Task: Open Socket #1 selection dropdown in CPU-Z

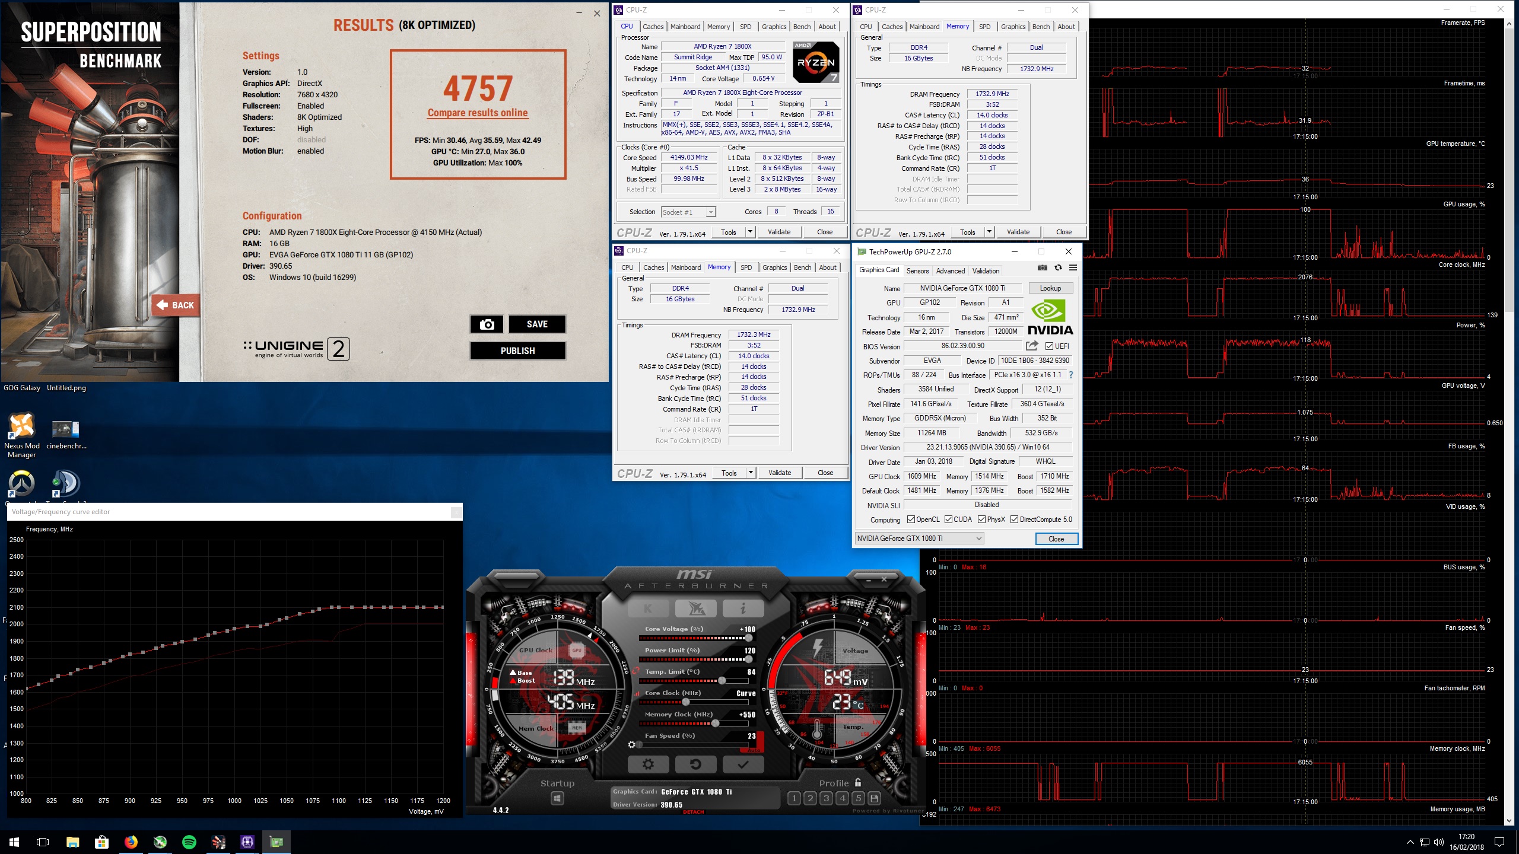Action: coord(688,212)
